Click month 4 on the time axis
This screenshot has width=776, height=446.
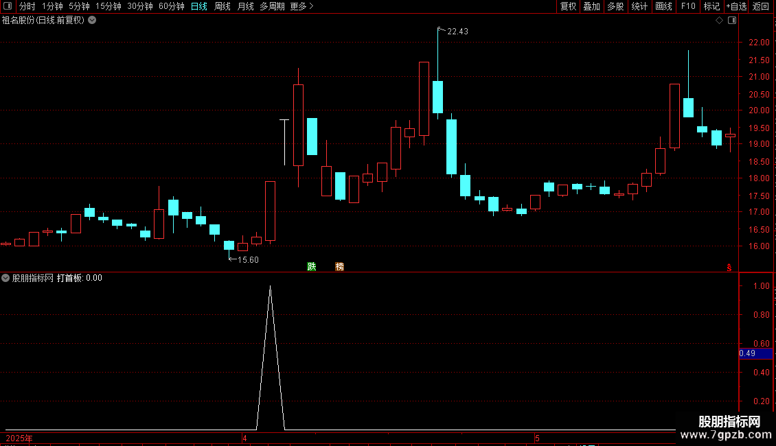[x=244, y=438]
